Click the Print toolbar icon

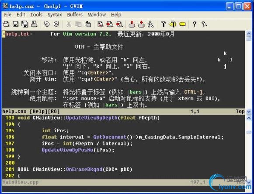click(34, 24)
